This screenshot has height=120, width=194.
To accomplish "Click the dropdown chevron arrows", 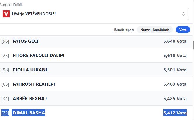I will (183, 14).
